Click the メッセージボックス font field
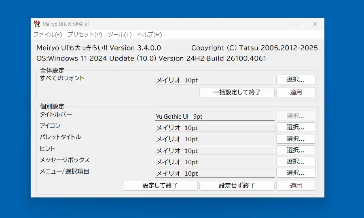 214,162
